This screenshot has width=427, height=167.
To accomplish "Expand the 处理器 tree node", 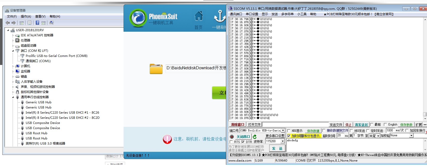I will click(x=13, y=41).
